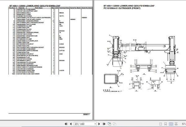Go to the previous page
Image resolution: width=186 pixels, height=127 pixels.
(x=71, y=124)
